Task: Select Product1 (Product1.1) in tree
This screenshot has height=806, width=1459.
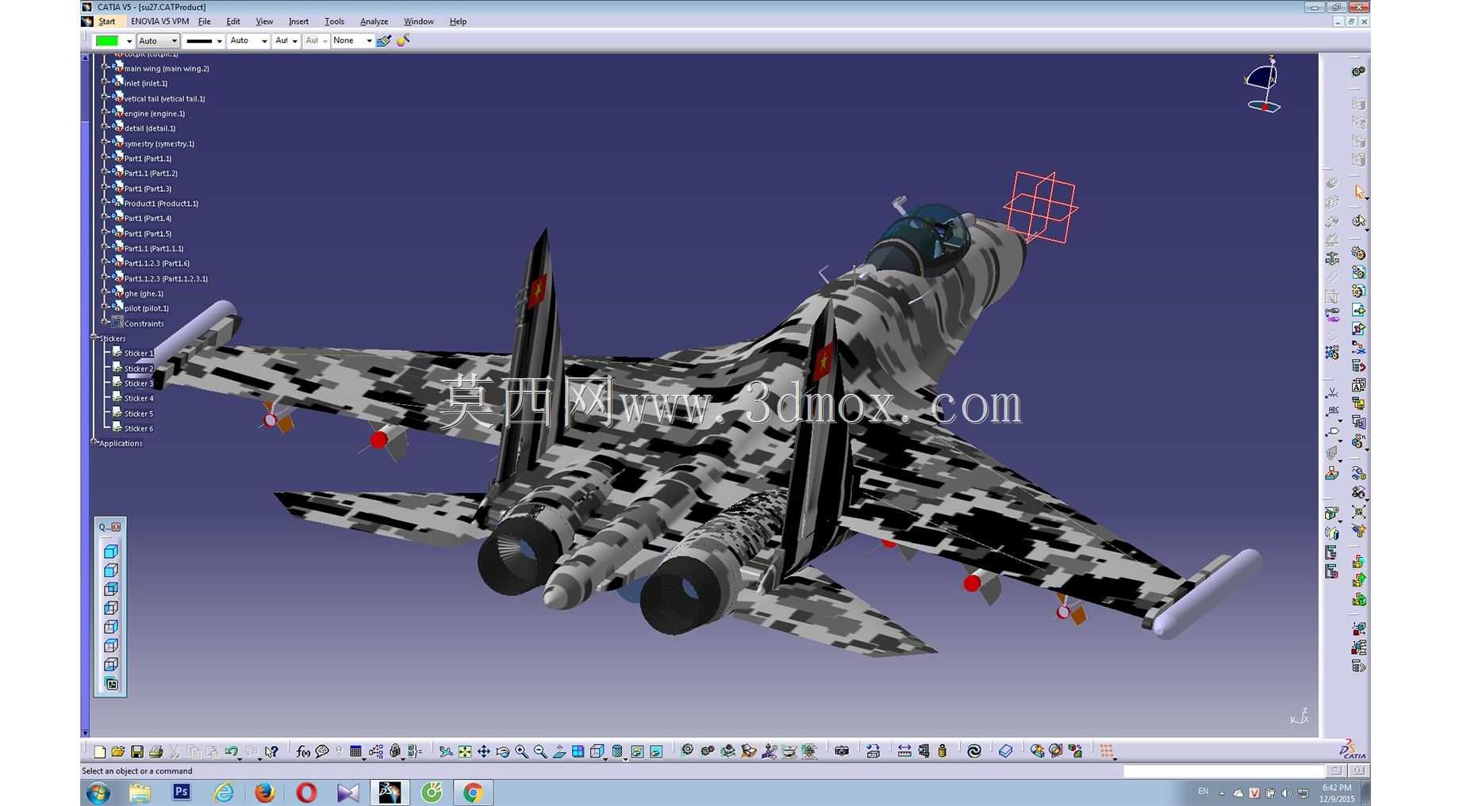Action: point(161,204)
